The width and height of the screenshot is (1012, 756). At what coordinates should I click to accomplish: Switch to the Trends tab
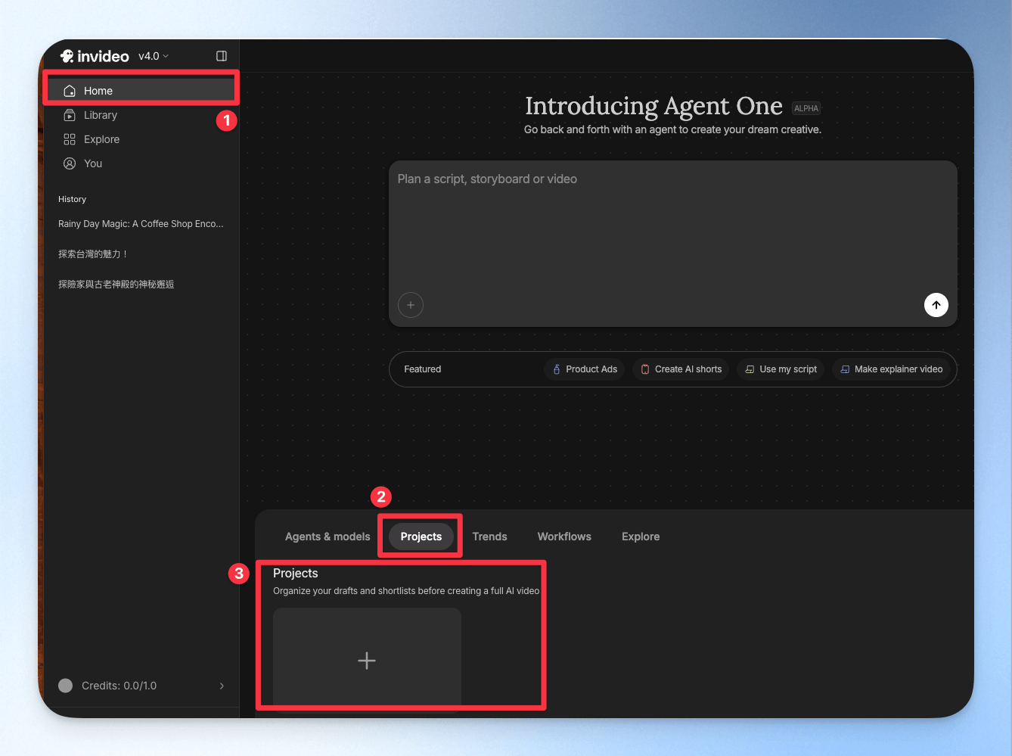[490, 537]
